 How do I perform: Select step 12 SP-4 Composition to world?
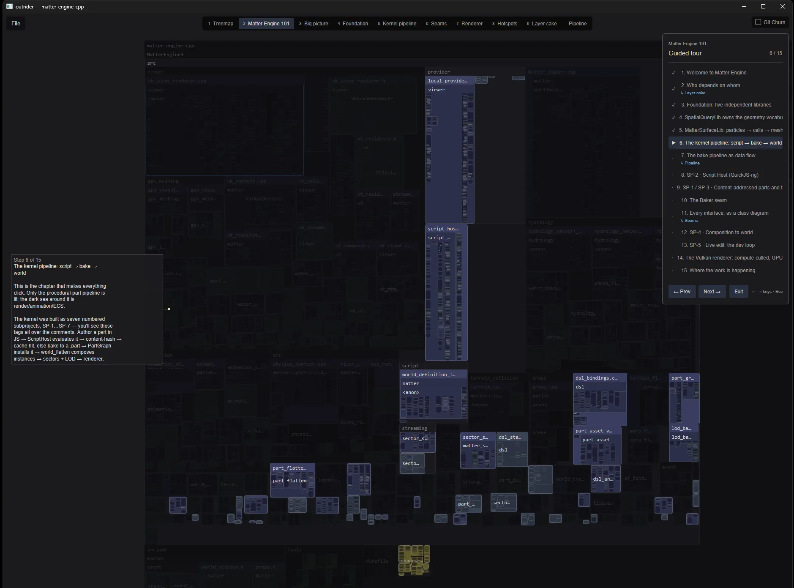[726, 232]
